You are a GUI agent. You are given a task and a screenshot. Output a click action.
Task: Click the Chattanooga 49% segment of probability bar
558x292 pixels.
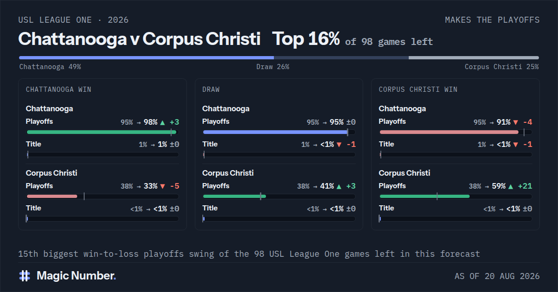coord(146,58)
